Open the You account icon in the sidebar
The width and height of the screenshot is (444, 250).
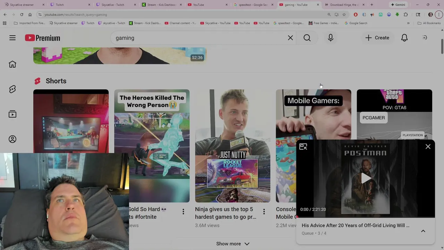click(12, 139)
